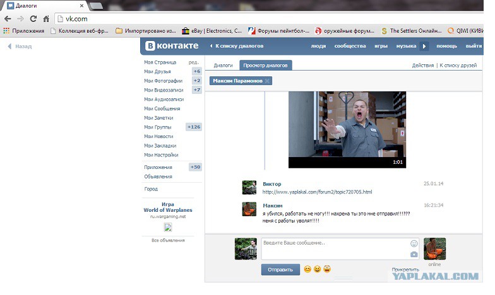Open the emoji picker smiley icon
The height and width of the screenshot is (295, 495).
click(414, 243)
